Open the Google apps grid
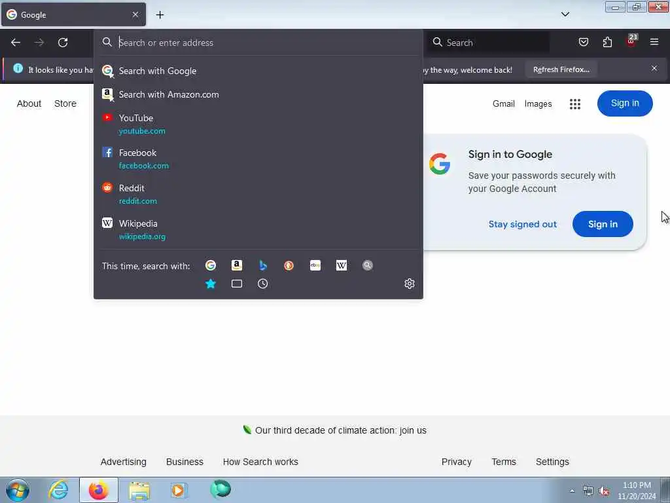Image resolution: width=670 pixels, height=503 pixels. [575, 104]
